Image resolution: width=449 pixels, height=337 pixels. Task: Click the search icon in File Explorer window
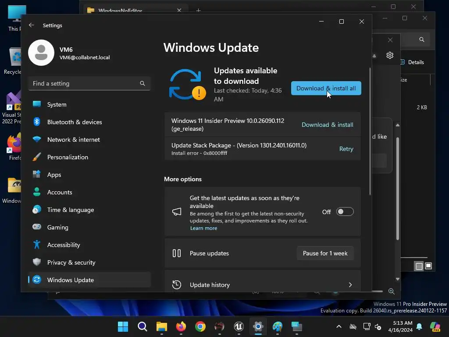click(422, 39)
